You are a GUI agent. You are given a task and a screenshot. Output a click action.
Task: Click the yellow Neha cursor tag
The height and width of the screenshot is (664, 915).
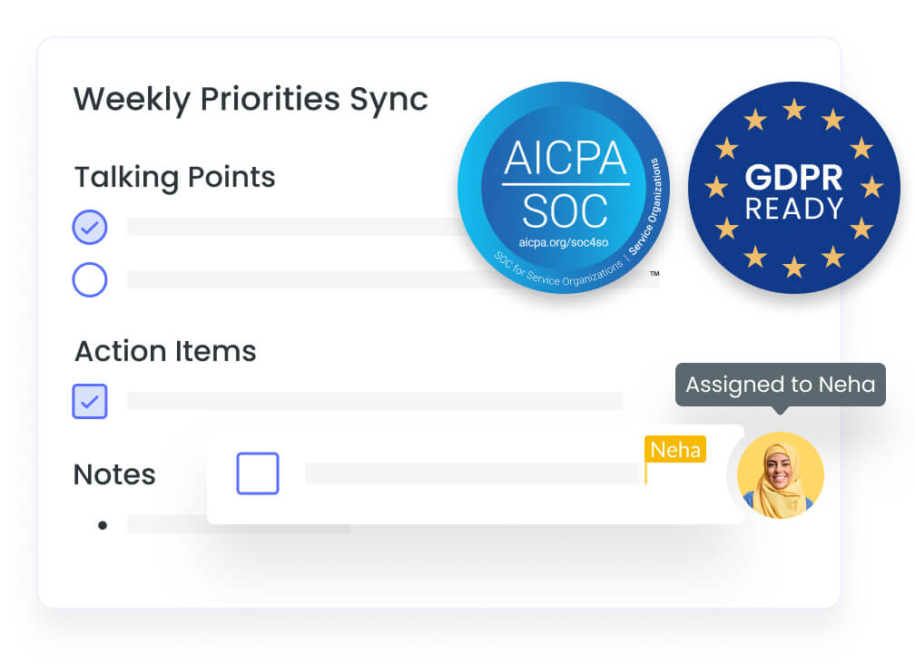[x=675, y=449]
